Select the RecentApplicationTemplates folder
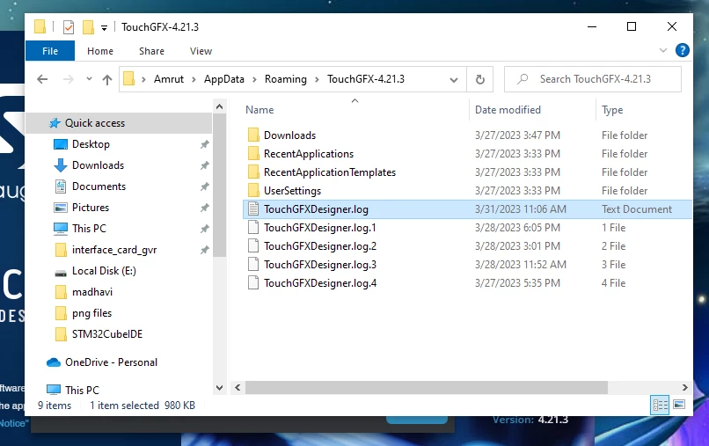 [x=330, y=172]
